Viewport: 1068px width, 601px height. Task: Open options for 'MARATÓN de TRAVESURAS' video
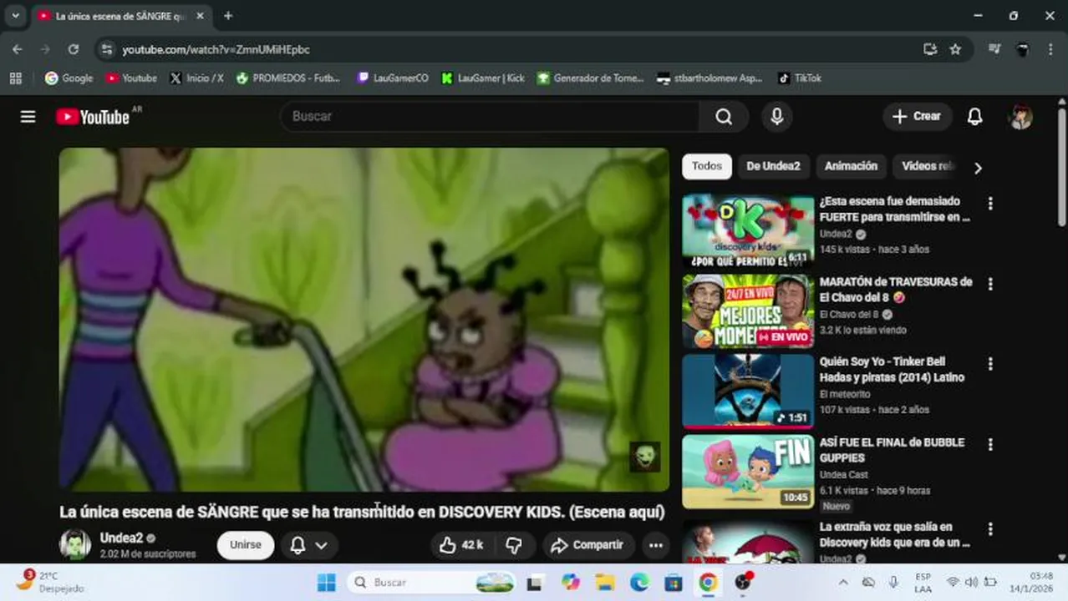click(990, 284)
